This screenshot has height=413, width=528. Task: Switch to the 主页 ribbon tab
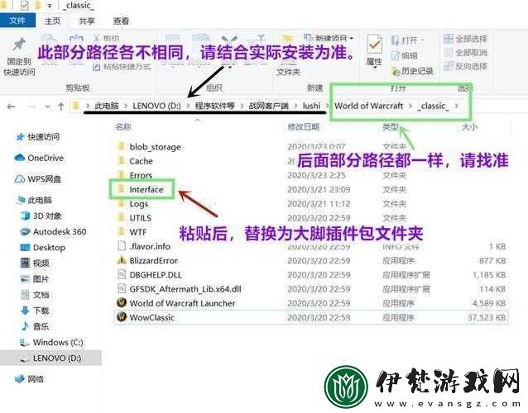click(x=52, y=21)
